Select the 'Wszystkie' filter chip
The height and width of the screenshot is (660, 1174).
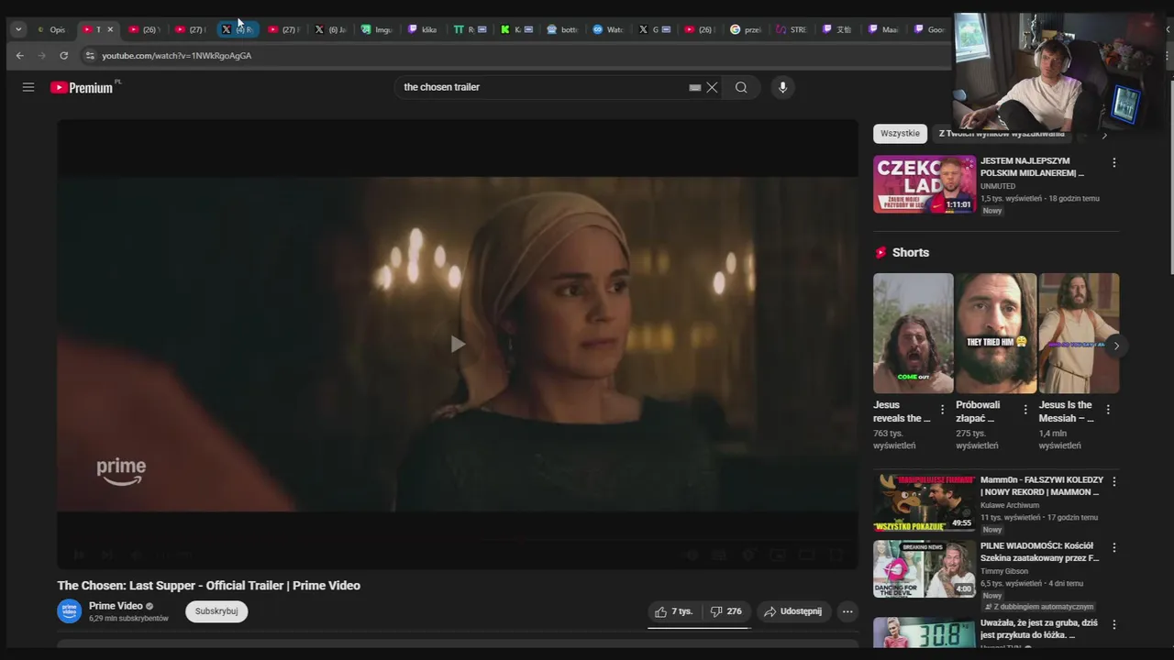900,134
